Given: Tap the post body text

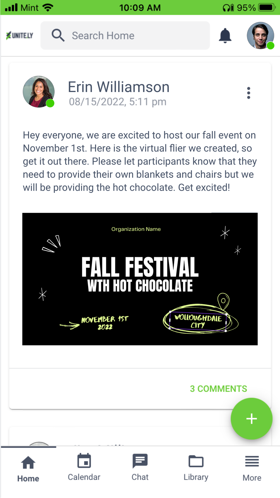Looking at the screenshot, I should click(140, 161).
